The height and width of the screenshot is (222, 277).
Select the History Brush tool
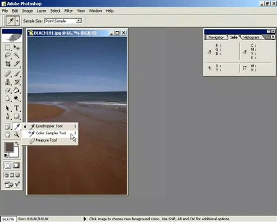pyautogui.click(x=17, y=82)
